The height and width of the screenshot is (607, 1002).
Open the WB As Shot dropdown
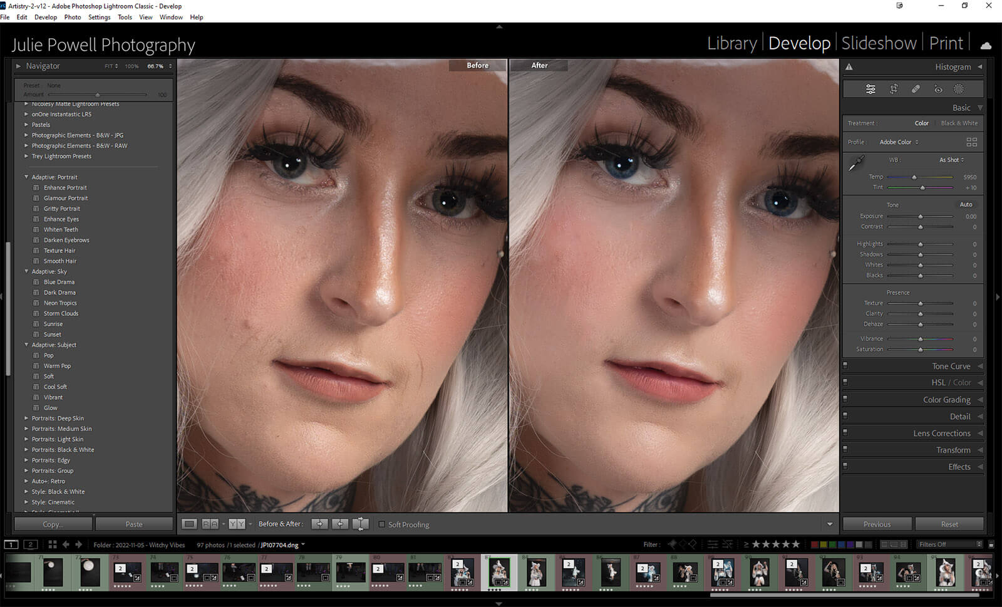(951, 160)
